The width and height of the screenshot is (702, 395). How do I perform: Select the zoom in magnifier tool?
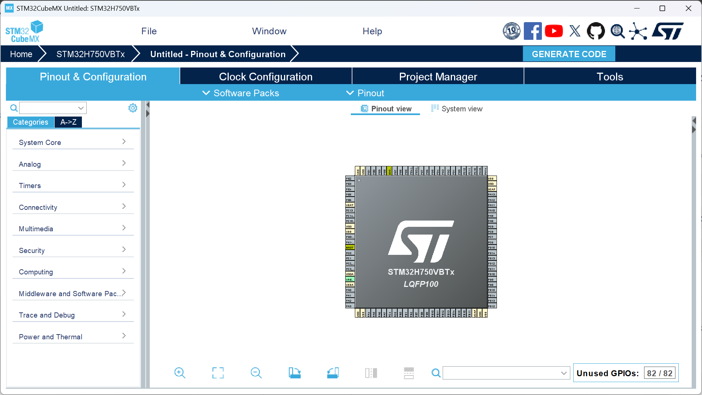point(180,373)
